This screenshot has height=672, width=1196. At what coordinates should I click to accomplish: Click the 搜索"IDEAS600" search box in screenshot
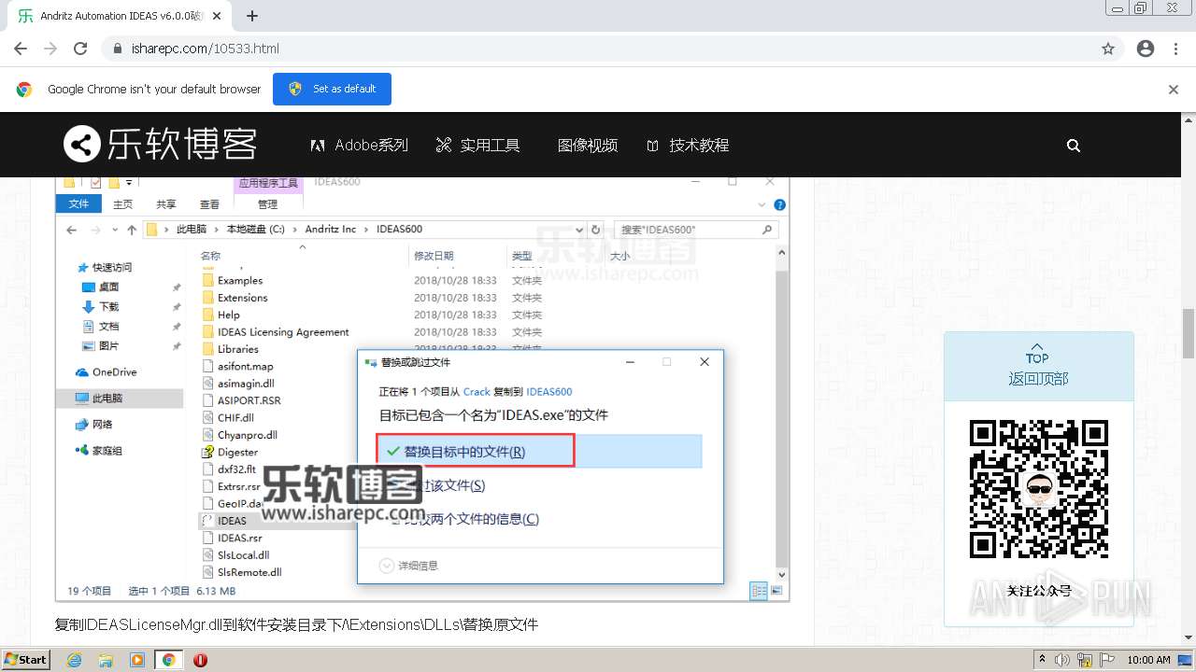pyautogui.click(x=698, y=230)
